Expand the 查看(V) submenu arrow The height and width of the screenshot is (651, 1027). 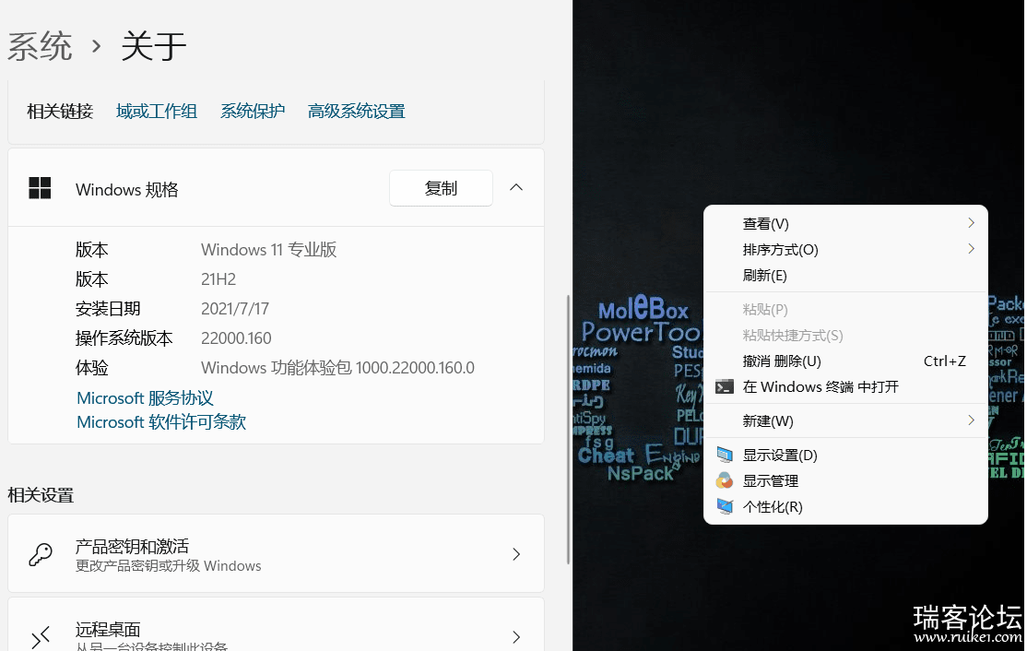pos(972,222)
